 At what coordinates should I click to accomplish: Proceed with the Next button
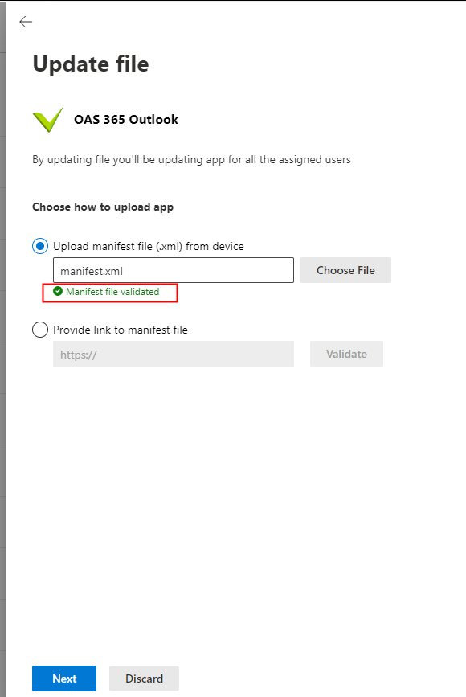tap(64, 679)
